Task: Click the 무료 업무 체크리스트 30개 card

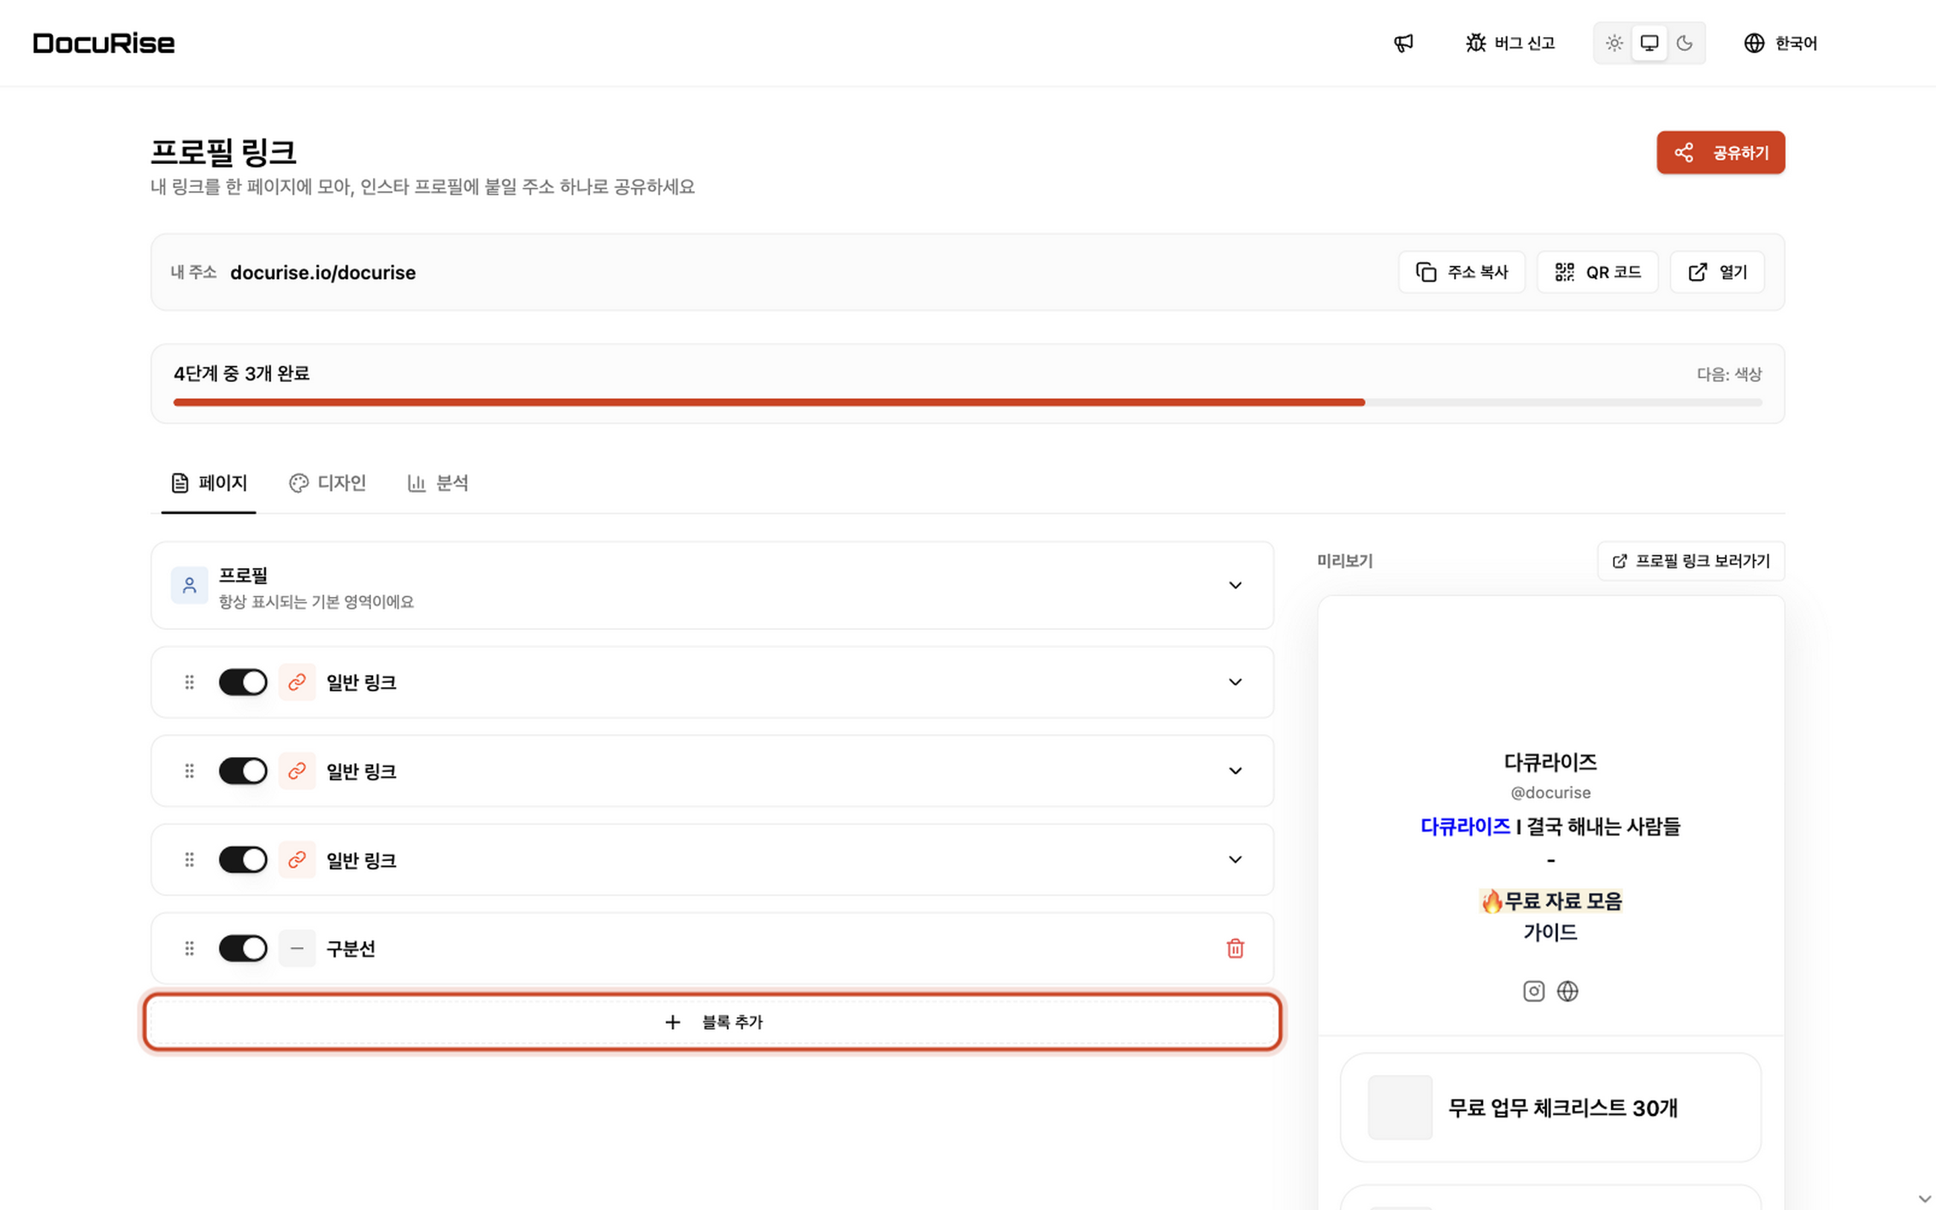Action: (x=1550, y=1108)
